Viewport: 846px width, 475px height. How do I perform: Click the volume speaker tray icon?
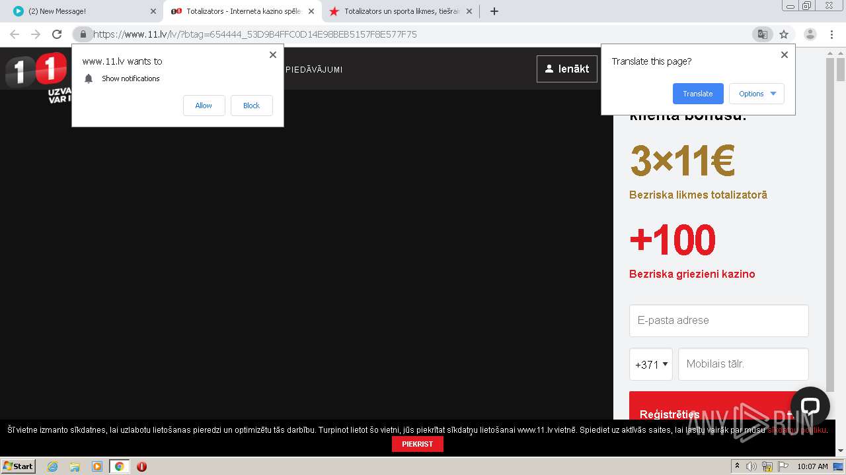click(x=751, y=466)
